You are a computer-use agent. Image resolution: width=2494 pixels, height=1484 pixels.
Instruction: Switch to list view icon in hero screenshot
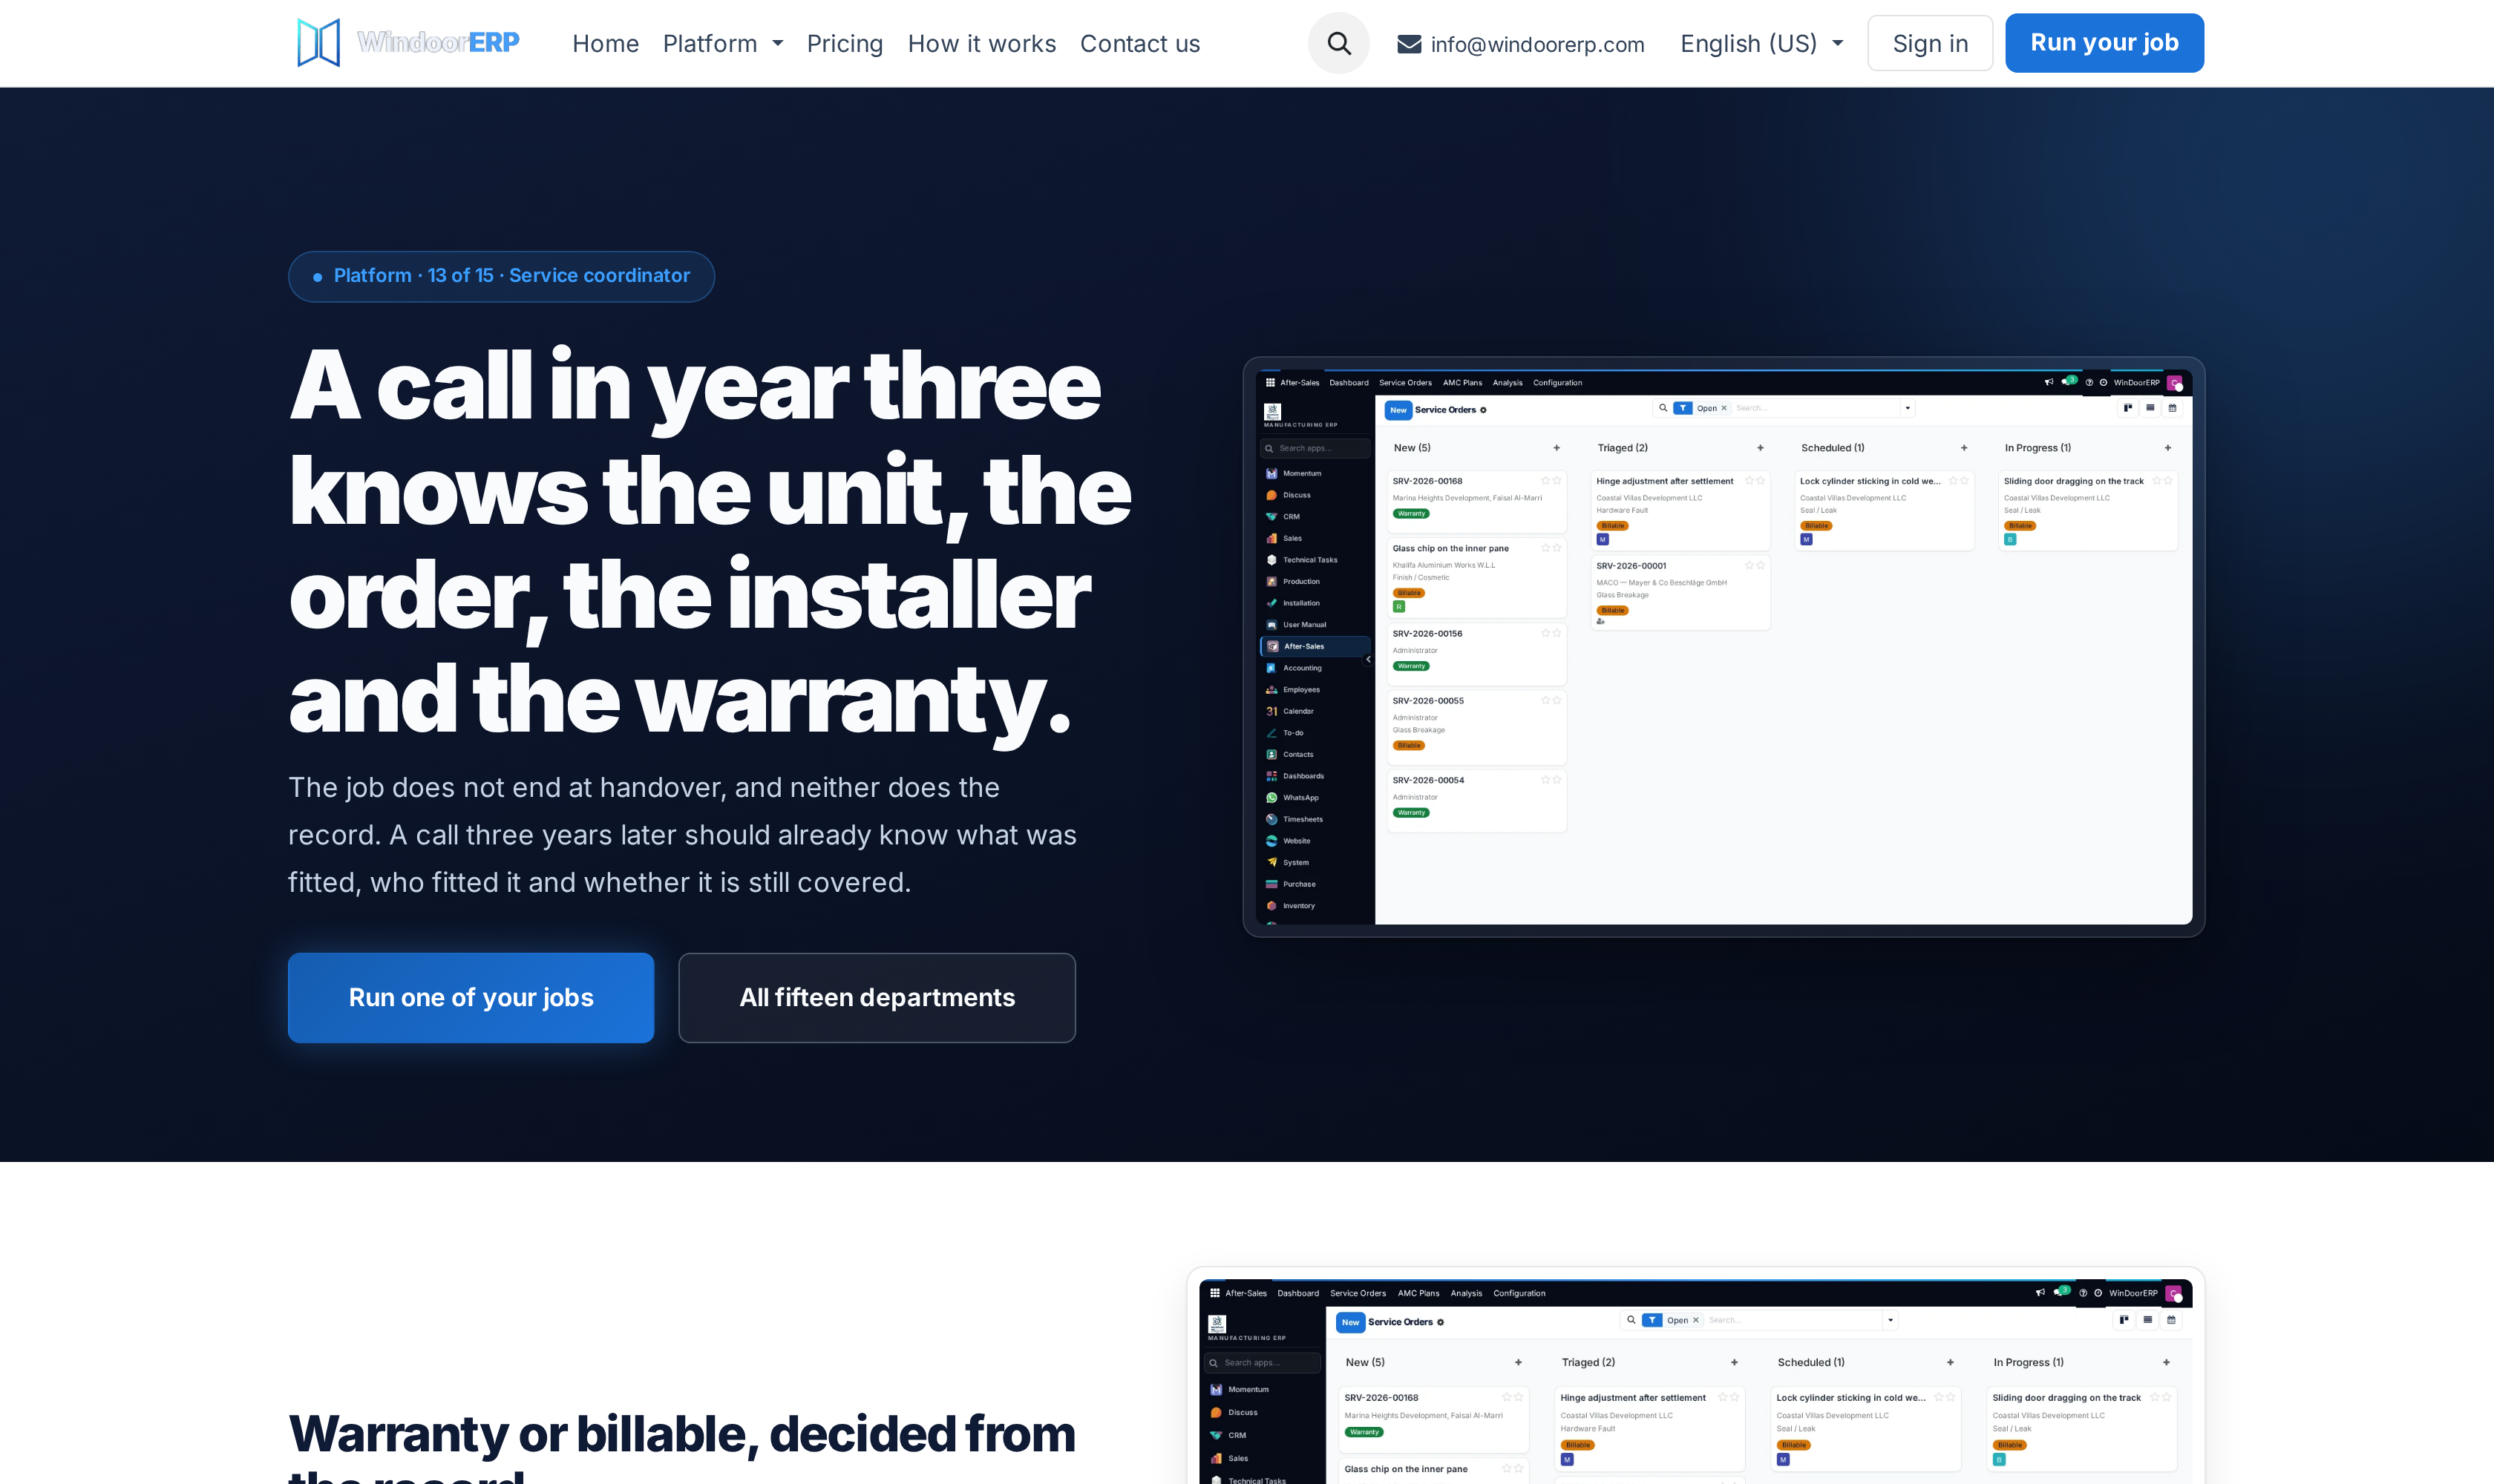(2150, 408)
